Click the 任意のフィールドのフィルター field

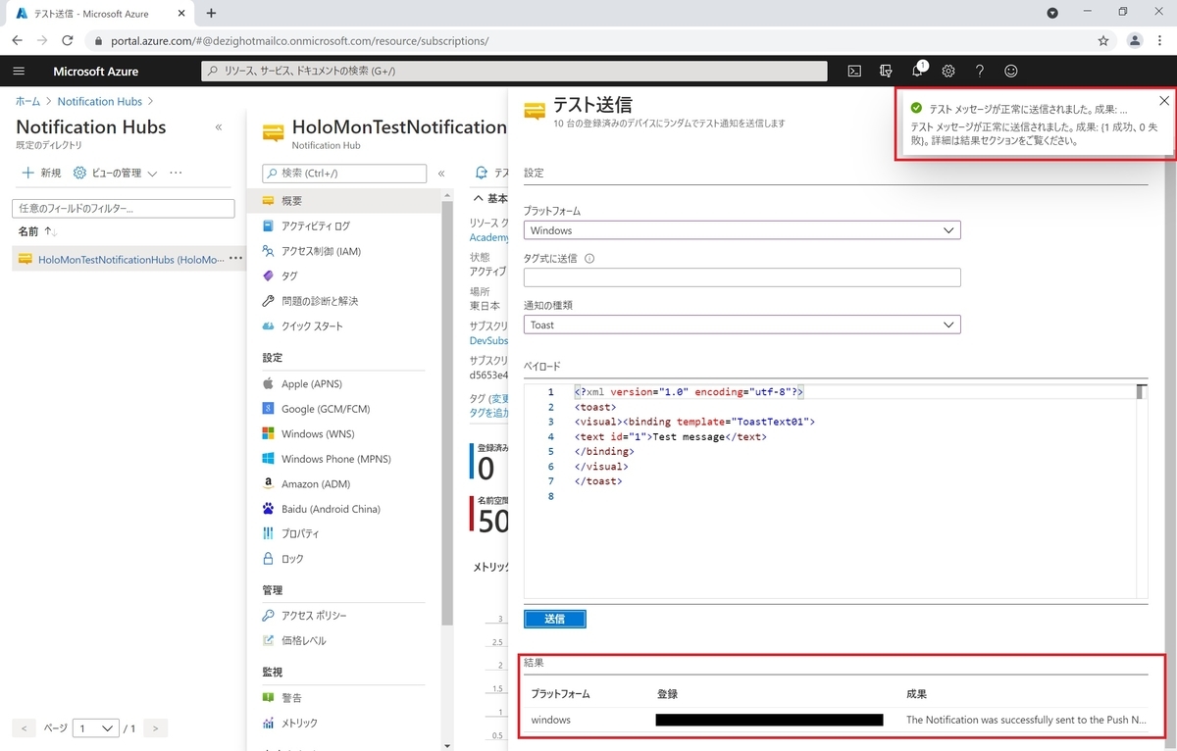[124, 208]
